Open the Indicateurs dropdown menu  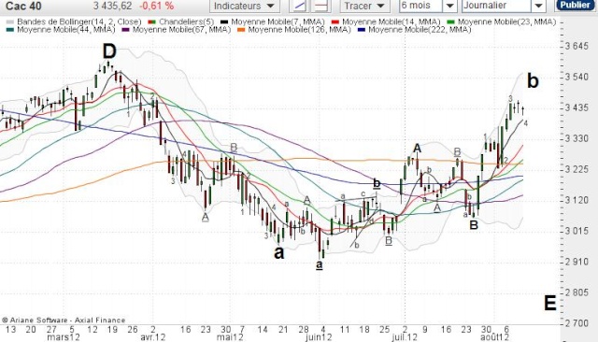click(245, 6)
